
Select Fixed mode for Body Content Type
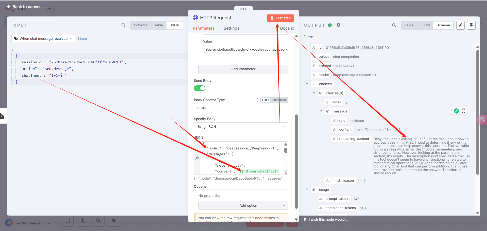click(266, 100)
